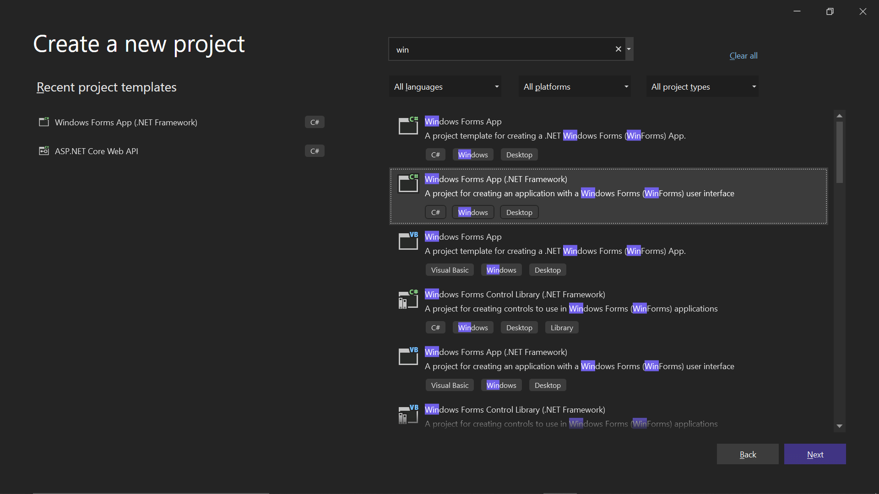Expand the search history dropdown arrow
The width and height of the screenshot is (879, 494).
[x=629, y=49]
